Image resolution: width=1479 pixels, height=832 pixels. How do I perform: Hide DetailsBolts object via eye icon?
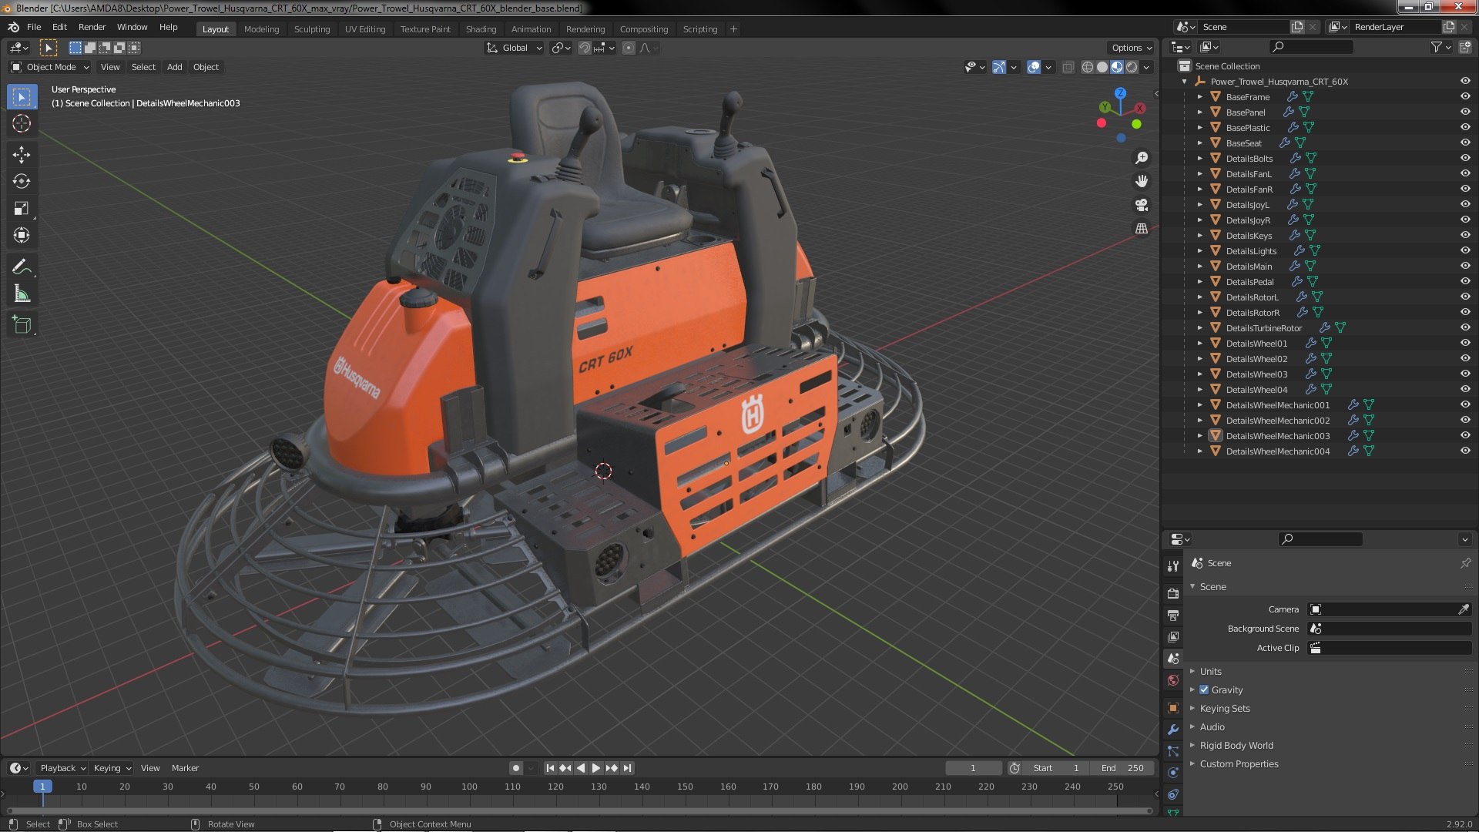tap(1465, 158)
